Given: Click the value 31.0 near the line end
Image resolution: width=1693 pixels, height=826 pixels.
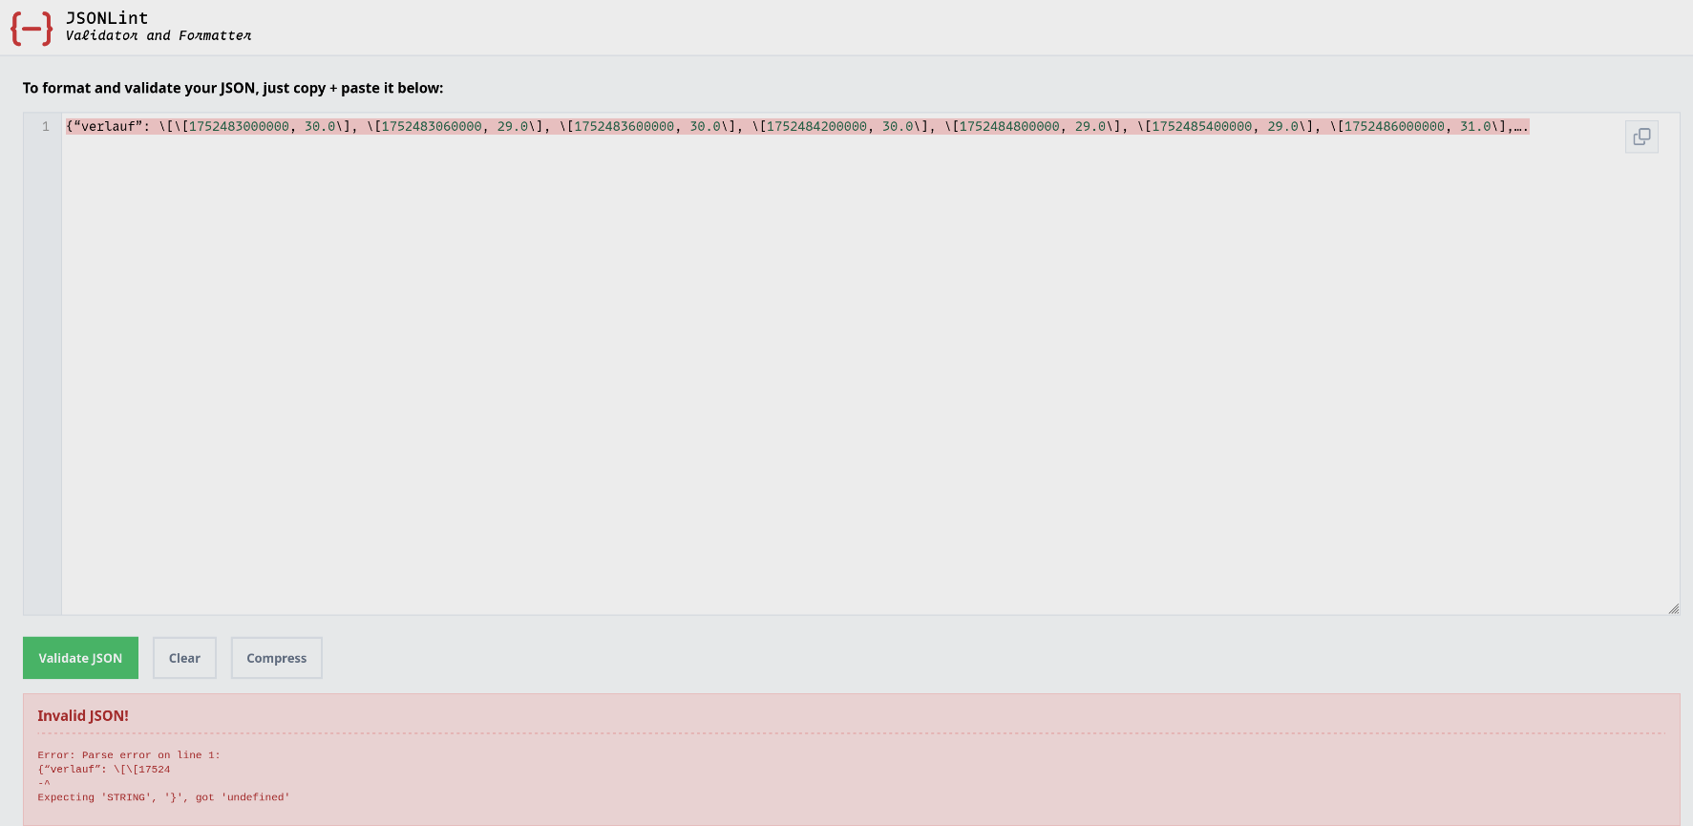Looking at the screenshot, I should pos(1474,126).
